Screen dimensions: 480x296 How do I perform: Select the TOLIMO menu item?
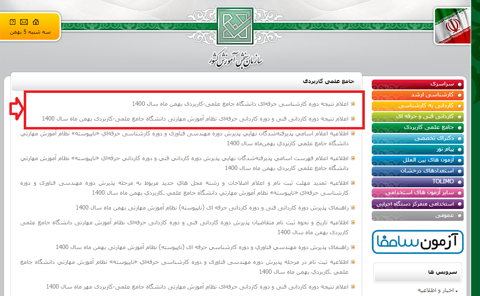[x=418, y=182]
